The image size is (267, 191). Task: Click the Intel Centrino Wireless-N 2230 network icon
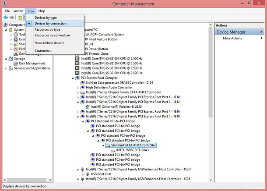[x=88, y=106]
